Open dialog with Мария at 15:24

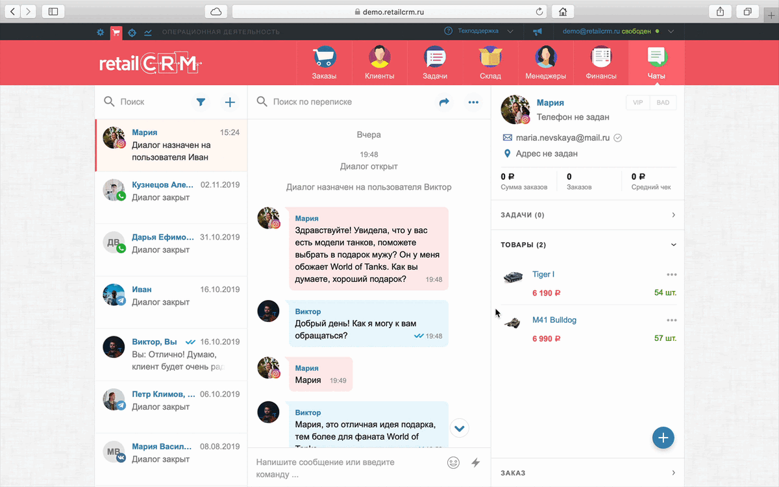point(171,145)
